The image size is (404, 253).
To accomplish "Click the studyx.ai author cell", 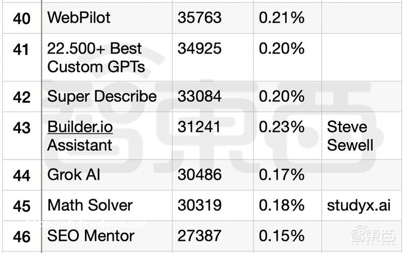I will (359, 205).
